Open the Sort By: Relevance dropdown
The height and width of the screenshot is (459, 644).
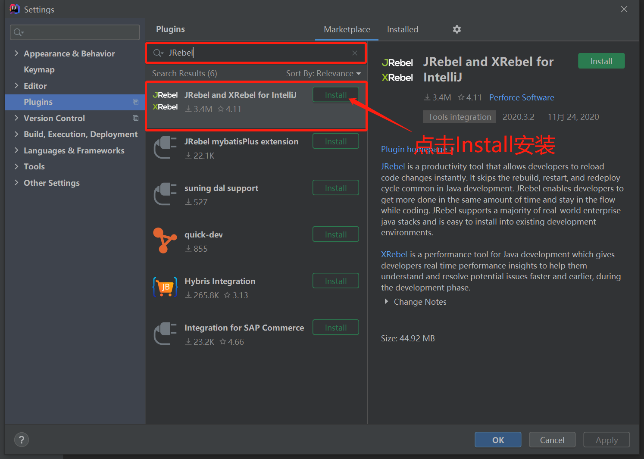pyautogui.click(x=323, y=74)
